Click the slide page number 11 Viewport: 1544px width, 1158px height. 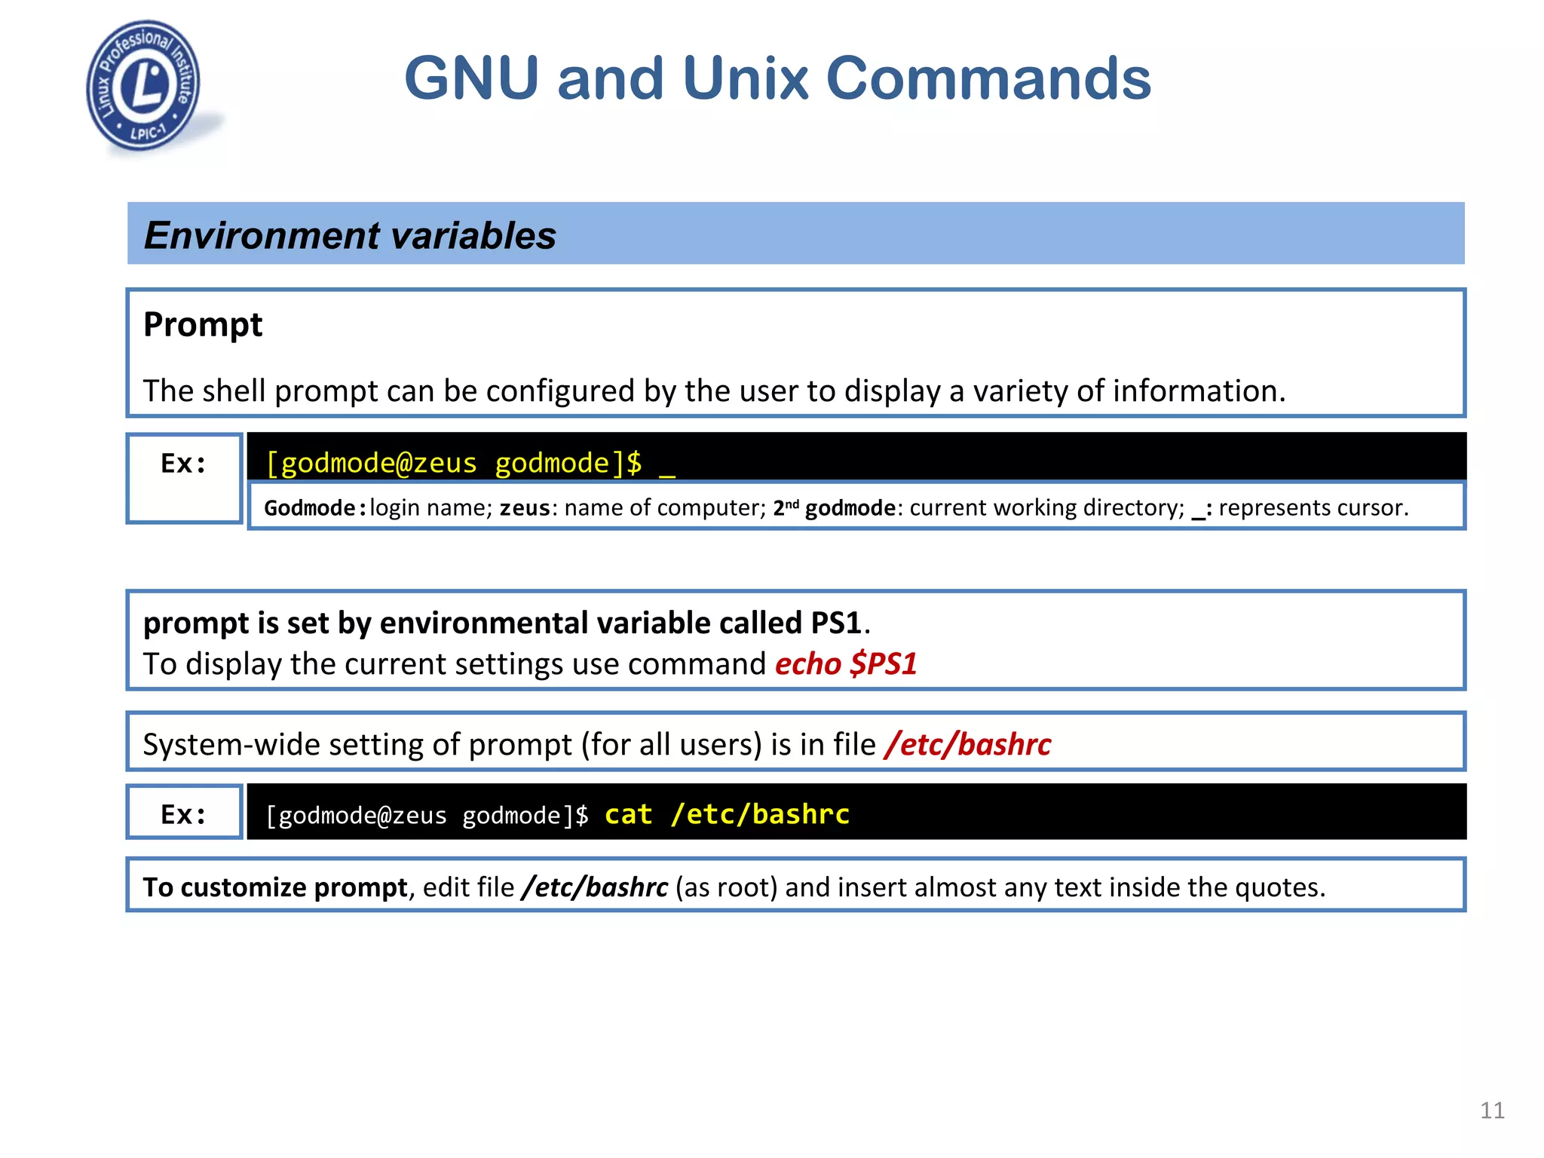[1492, 1110]
